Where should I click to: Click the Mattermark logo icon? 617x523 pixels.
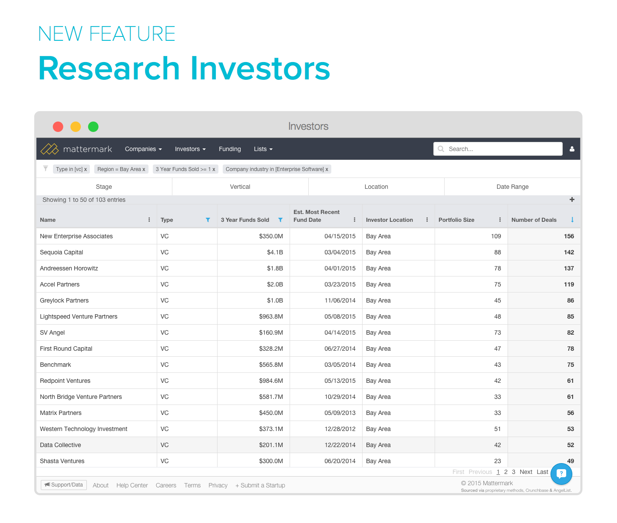pyautogui.click(x=49, y=149)
